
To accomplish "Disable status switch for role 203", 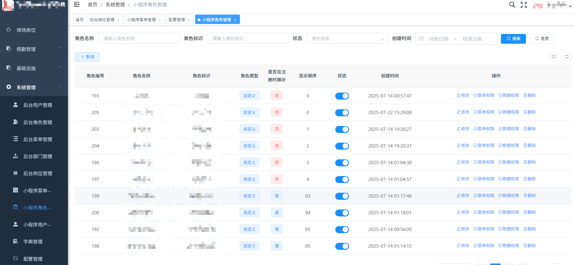I will tap(342, 129).
